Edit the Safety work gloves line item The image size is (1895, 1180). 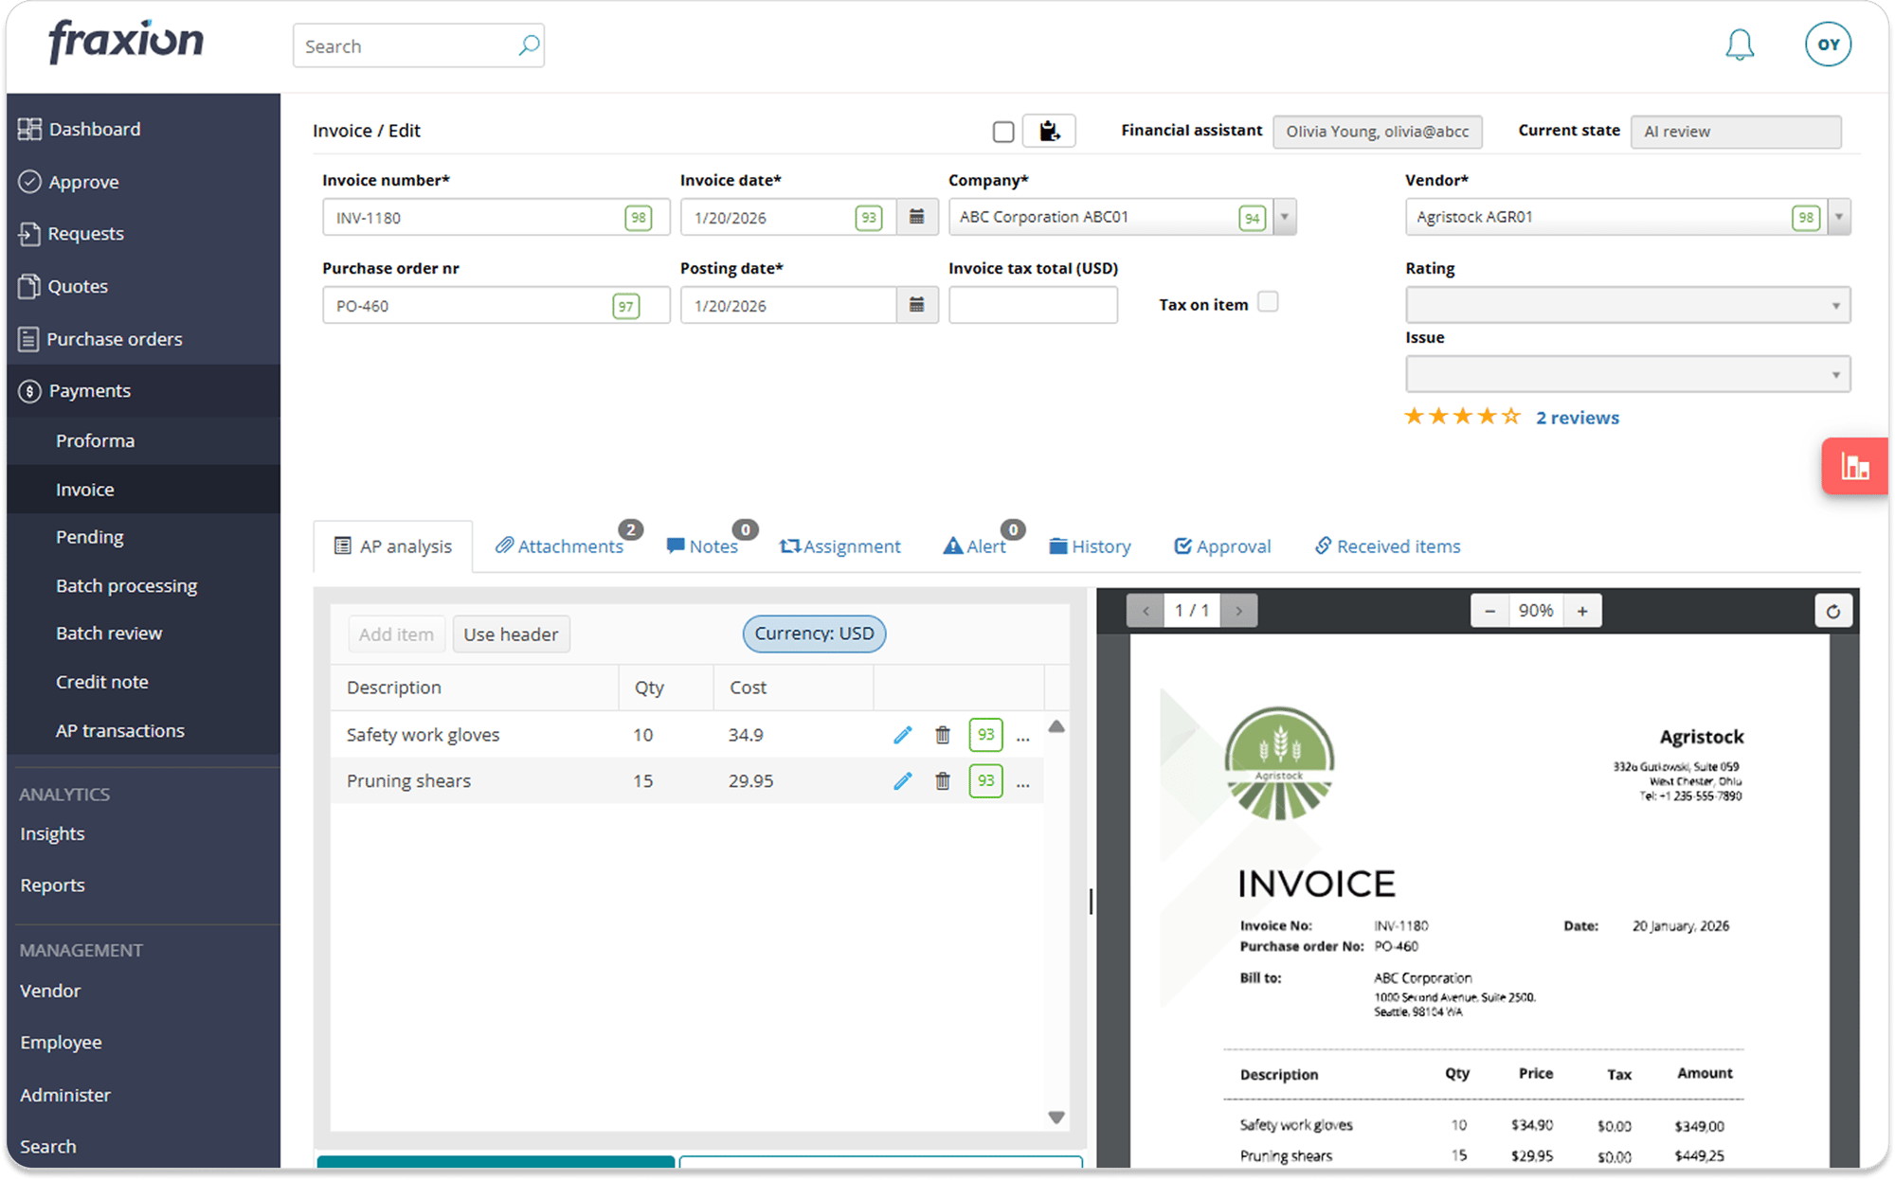click(902, 734)
